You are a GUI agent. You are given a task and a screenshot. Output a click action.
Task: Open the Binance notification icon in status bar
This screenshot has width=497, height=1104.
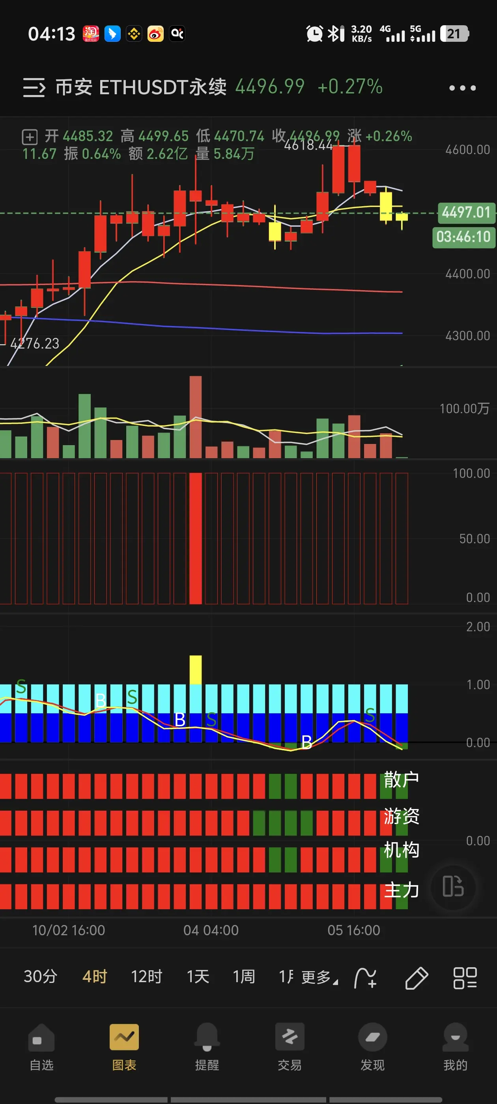click(134, 34)
